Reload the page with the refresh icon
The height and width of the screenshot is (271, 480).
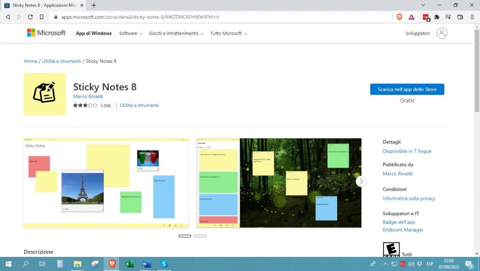point(30,17)
